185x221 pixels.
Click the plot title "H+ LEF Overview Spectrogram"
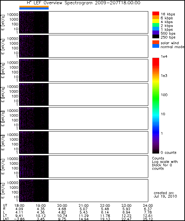tap(60, 3)
